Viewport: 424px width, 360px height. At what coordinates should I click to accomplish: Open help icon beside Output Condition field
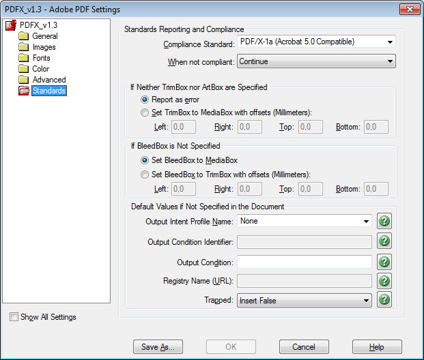pyautogui.click(x=384, y=262)
